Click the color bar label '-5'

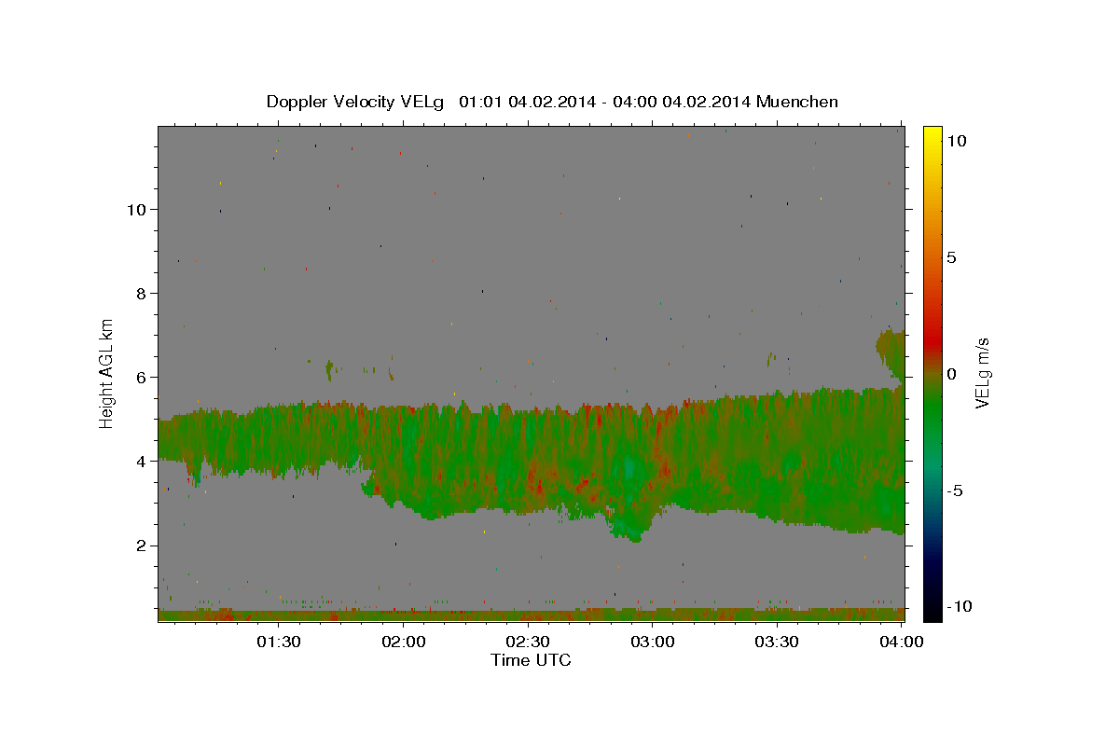pos(954,490)
